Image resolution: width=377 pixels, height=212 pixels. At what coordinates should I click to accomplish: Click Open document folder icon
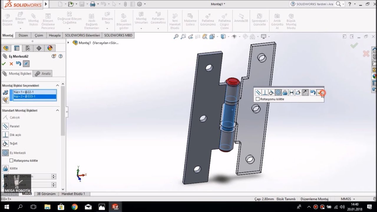click(70, 4)
